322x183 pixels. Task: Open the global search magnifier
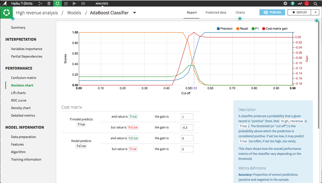(315, 3)
